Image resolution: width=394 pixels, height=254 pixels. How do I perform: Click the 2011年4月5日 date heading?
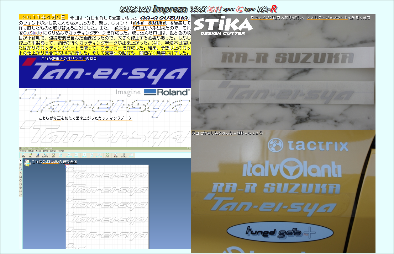(43, 17)
